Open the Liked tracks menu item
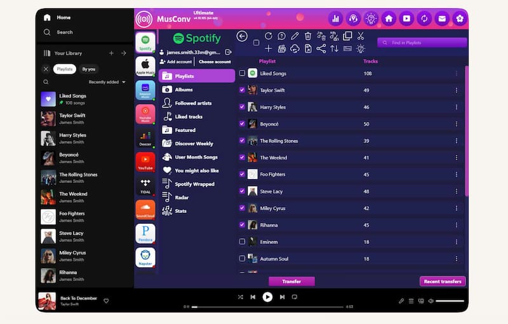Screen dimensions: 508x324 [197, 117]
